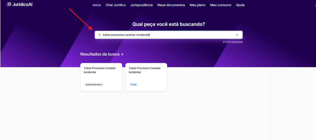The height and width of the screenshot is (140, 316).
Task: Open the Cível Tutela Provisória card
Action: click(146, 74)
